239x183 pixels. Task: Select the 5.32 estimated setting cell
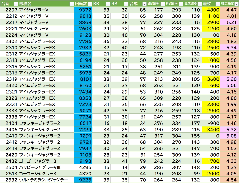coord(229,130)
